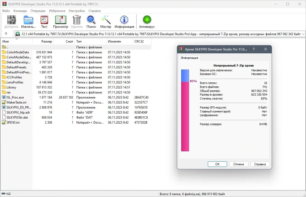Click the help question mark in the archive dialog
The image size is (306, 197).
(x=254, y=49)
